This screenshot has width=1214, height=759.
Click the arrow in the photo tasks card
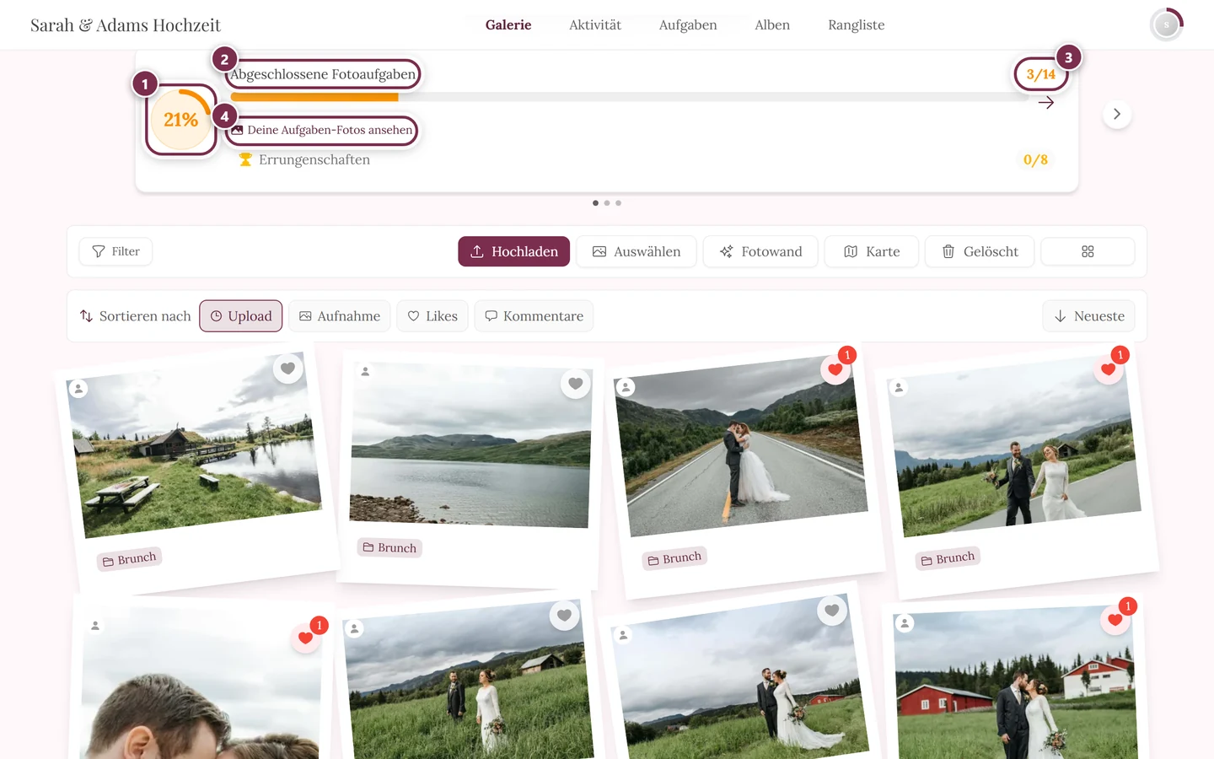pos(1046,102)
